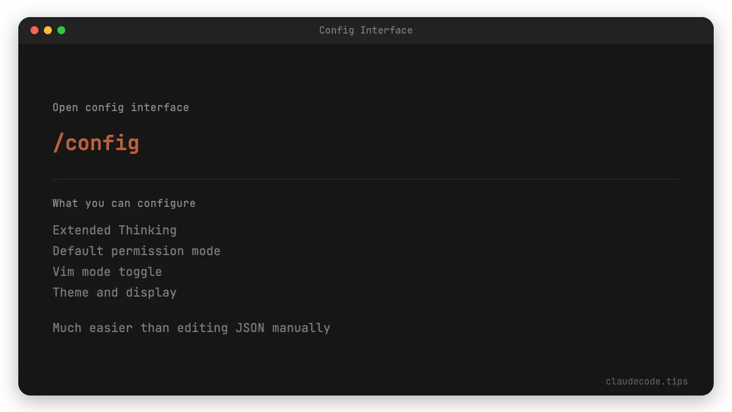Select the 'What you can configure' heading
The image size is (732, 412).
coord(124,203)
